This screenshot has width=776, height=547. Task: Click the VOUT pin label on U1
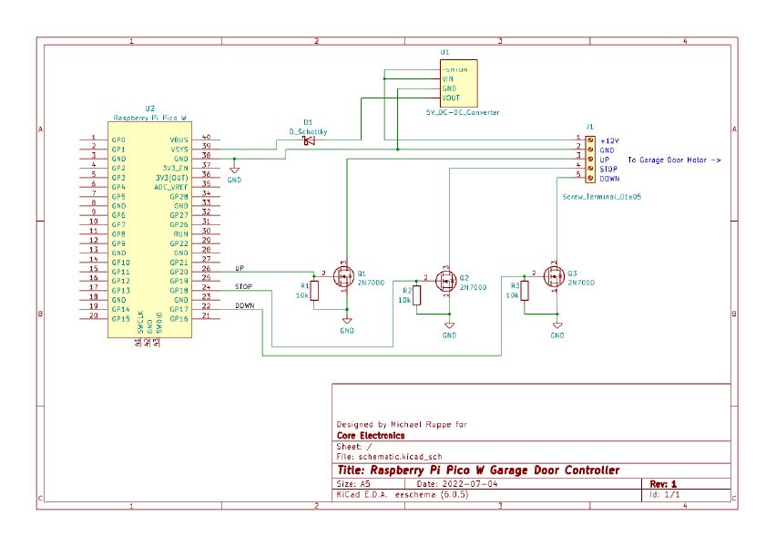point(451,98)
